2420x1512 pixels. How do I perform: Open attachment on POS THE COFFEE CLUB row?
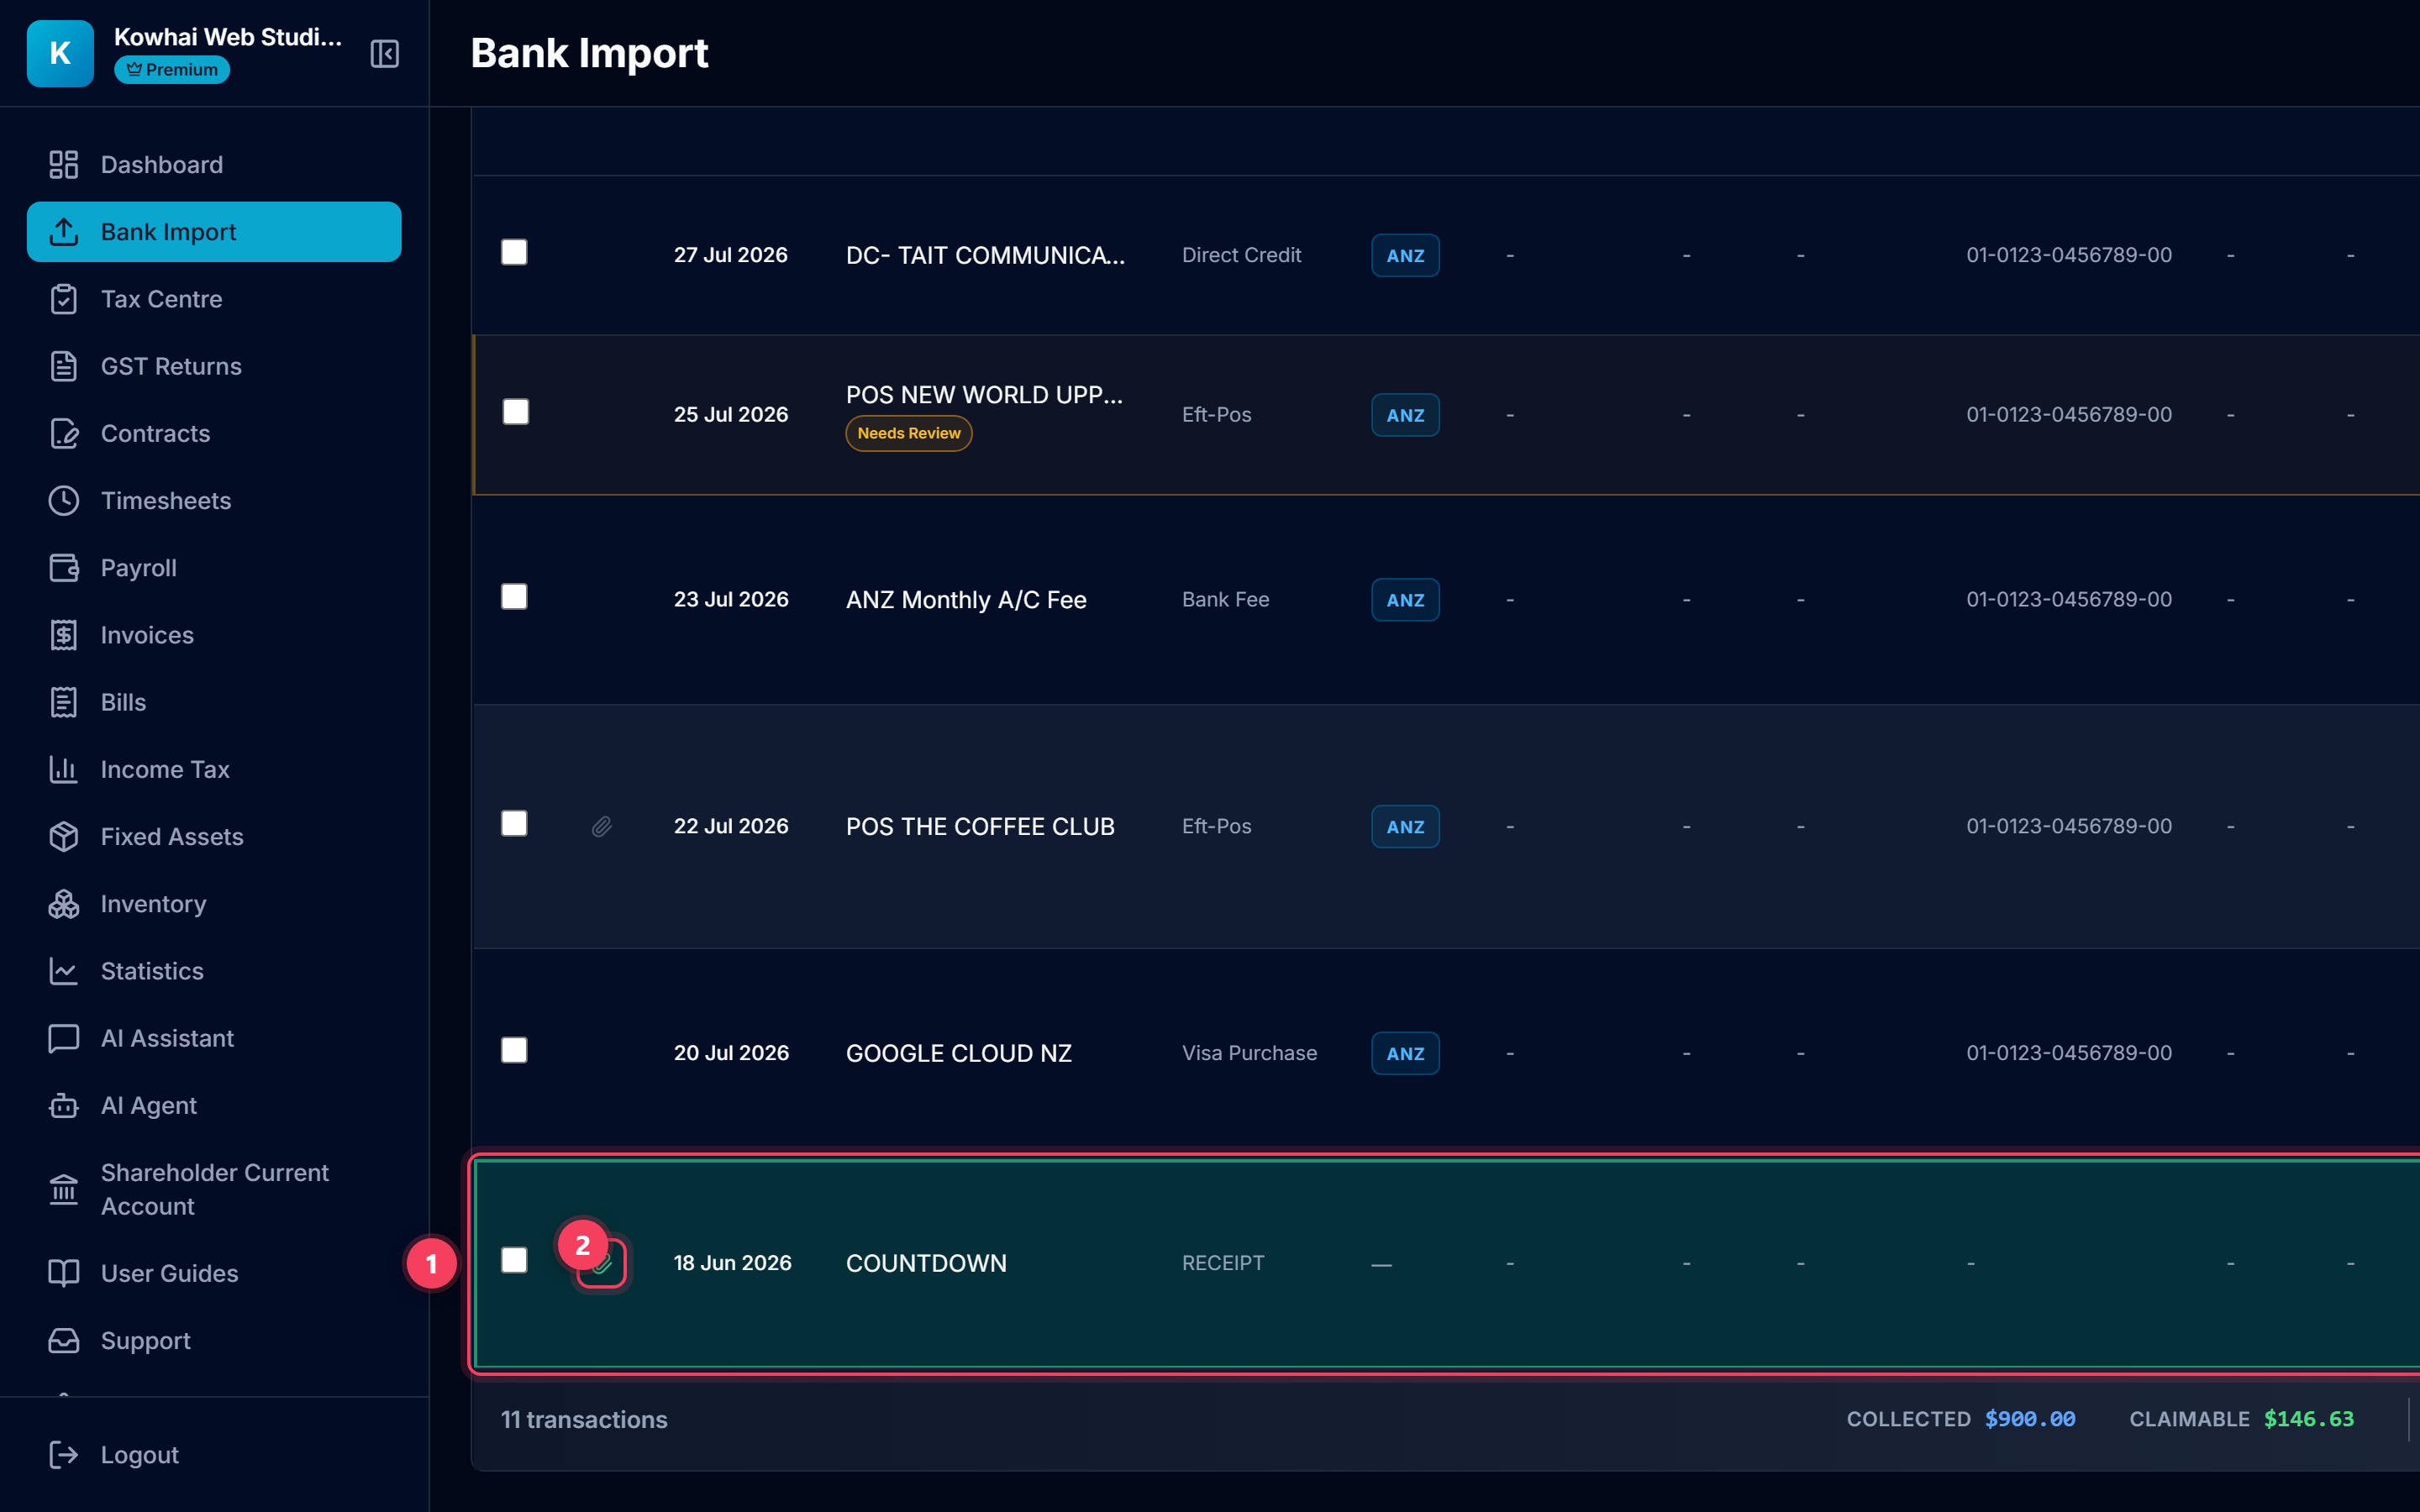pyautogui.click(x=601, y=826)
